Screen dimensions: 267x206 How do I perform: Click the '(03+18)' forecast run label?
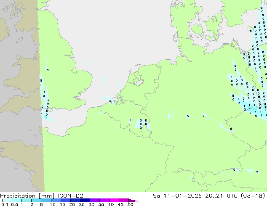pyautogui.click(x=253, y=196)
